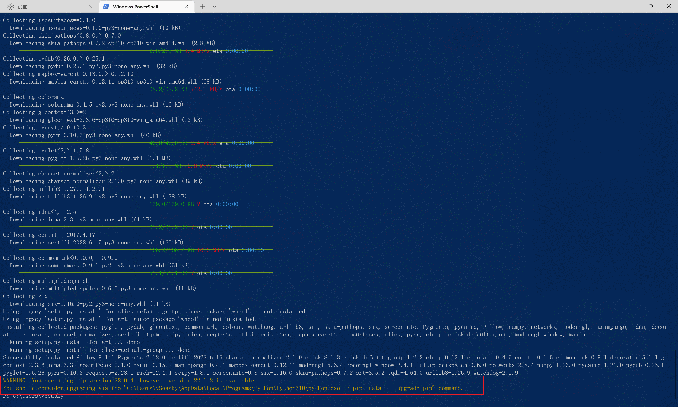Close the 设置 tab
This screenshot has width=678, height=407.
tap(91, 7)
